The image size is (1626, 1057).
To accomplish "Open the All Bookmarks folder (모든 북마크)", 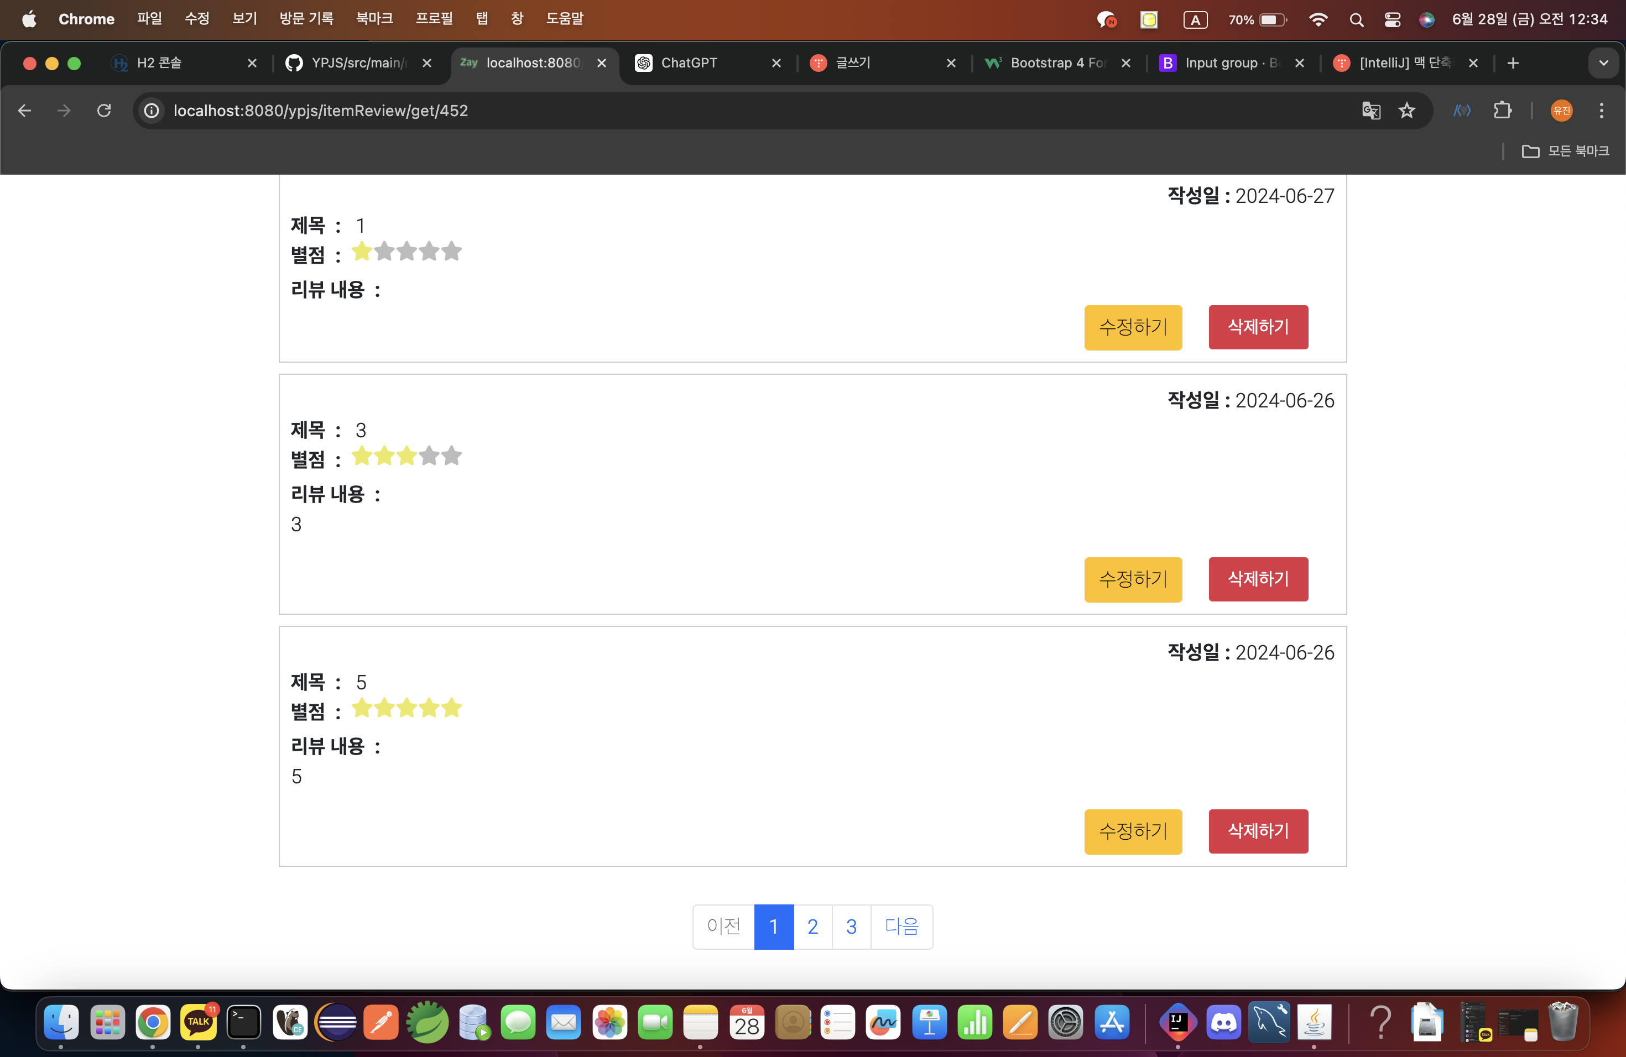I will click(x=1565, y=151).
